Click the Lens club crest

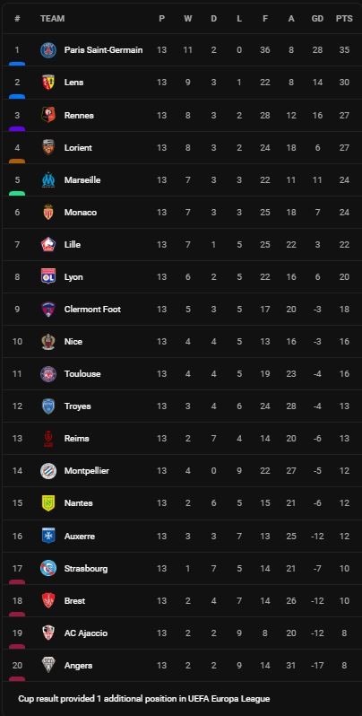tap(48, 83)
